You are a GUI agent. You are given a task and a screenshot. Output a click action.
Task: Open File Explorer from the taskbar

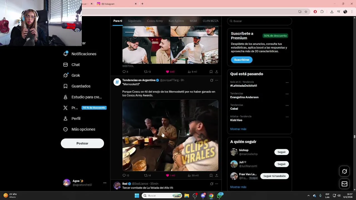coord(187,196)
